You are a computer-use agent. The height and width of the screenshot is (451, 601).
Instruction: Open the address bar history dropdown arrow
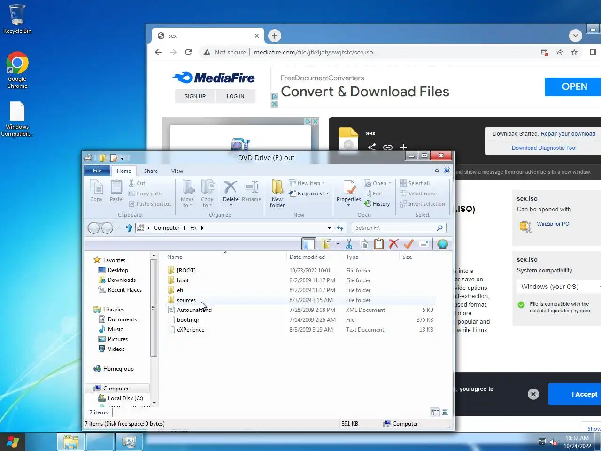click(329, 228)
